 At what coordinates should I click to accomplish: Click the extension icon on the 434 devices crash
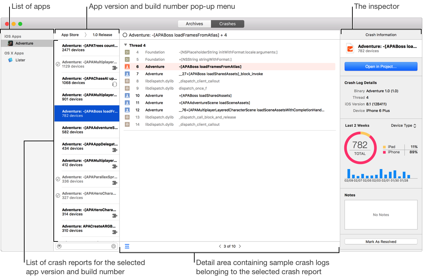click(115, 150)
